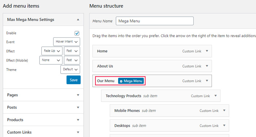Expand the Pages section
Screen dimensions: 256x137
[x=43, y=95]
